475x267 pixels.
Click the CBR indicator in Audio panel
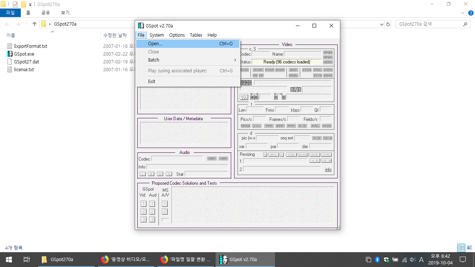click(x=212, y=158)
